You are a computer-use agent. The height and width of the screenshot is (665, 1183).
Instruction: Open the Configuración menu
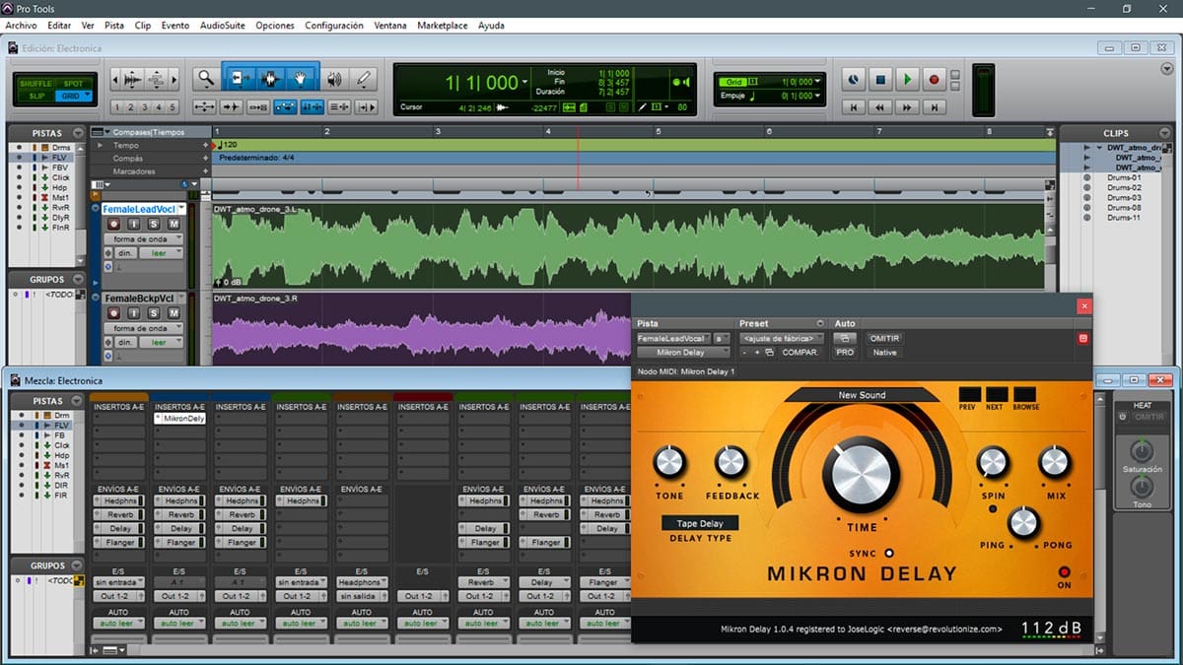(x=334, y=25)
